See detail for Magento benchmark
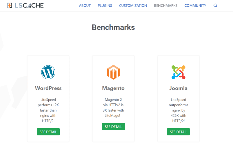Image resolution: width=233 pixels, height=154 pixels. [113, 127]
